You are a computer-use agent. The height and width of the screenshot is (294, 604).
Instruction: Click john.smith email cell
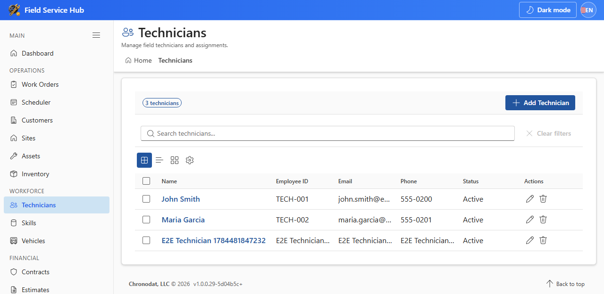coord(365,199)
